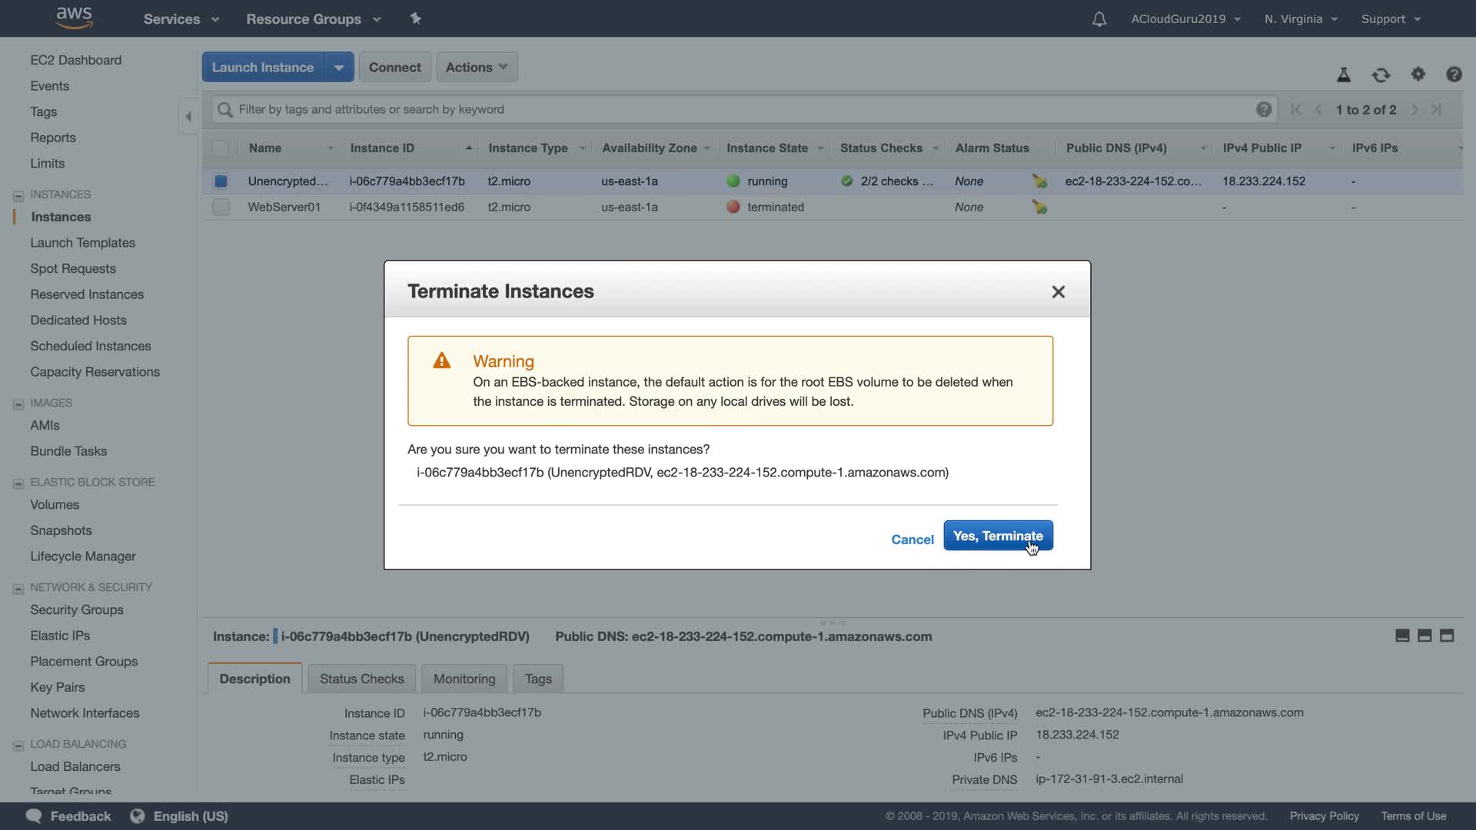The height and width of the screenshot is (830, 1476).
Task: Uncheck the UnencryptedRDV instance checkbox
Action: point(221,181)
